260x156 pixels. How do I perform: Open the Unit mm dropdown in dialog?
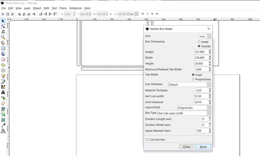[x=205, y=36]
